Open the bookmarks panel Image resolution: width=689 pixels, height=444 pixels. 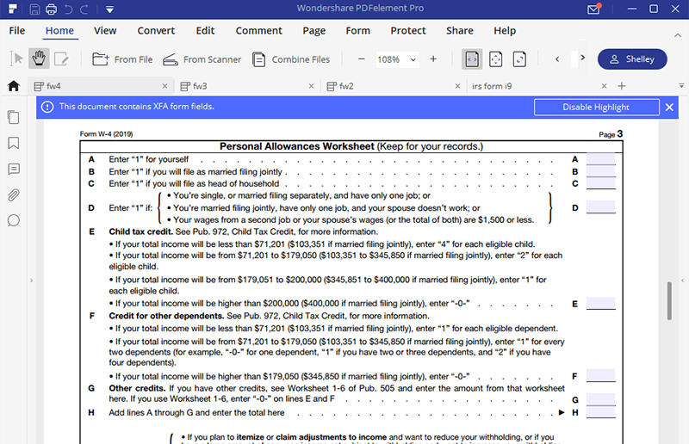point(14,143)
